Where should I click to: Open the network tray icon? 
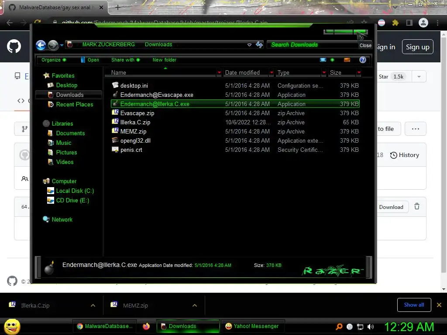360,327
